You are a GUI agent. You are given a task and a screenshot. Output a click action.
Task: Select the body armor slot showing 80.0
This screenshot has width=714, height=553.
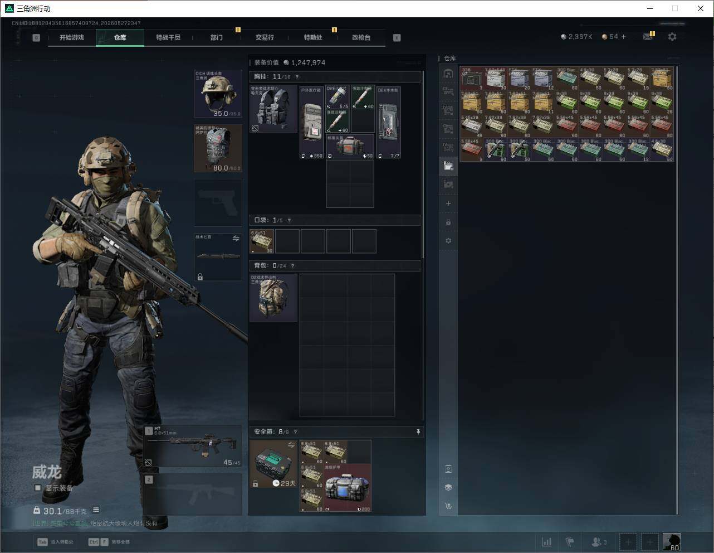[218, 148]
